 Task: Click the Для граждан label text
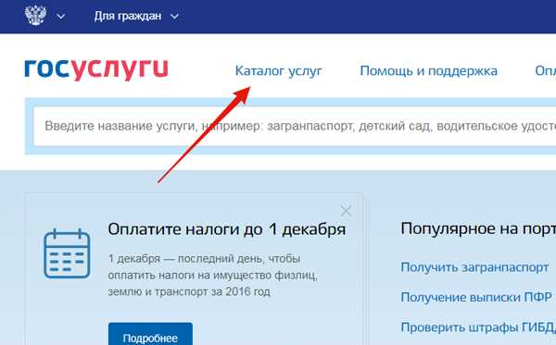(x=128, y=17)
